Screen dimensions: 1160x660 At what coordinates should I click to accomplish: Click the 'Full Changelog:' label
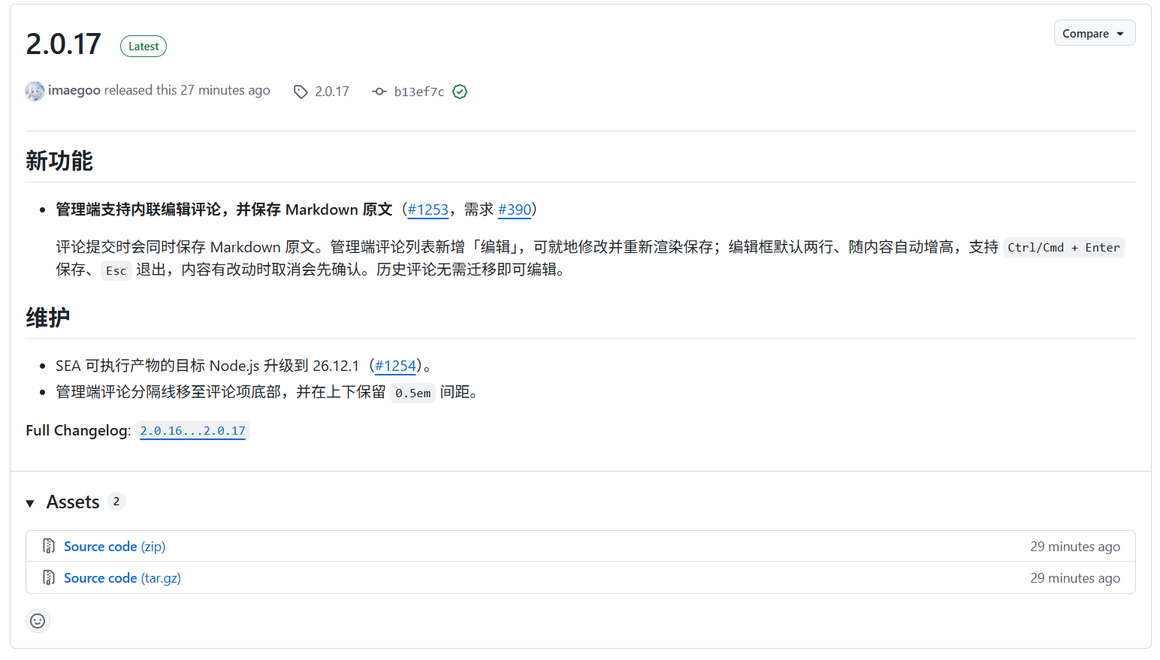pyautogui.click(x=78, y=430)
